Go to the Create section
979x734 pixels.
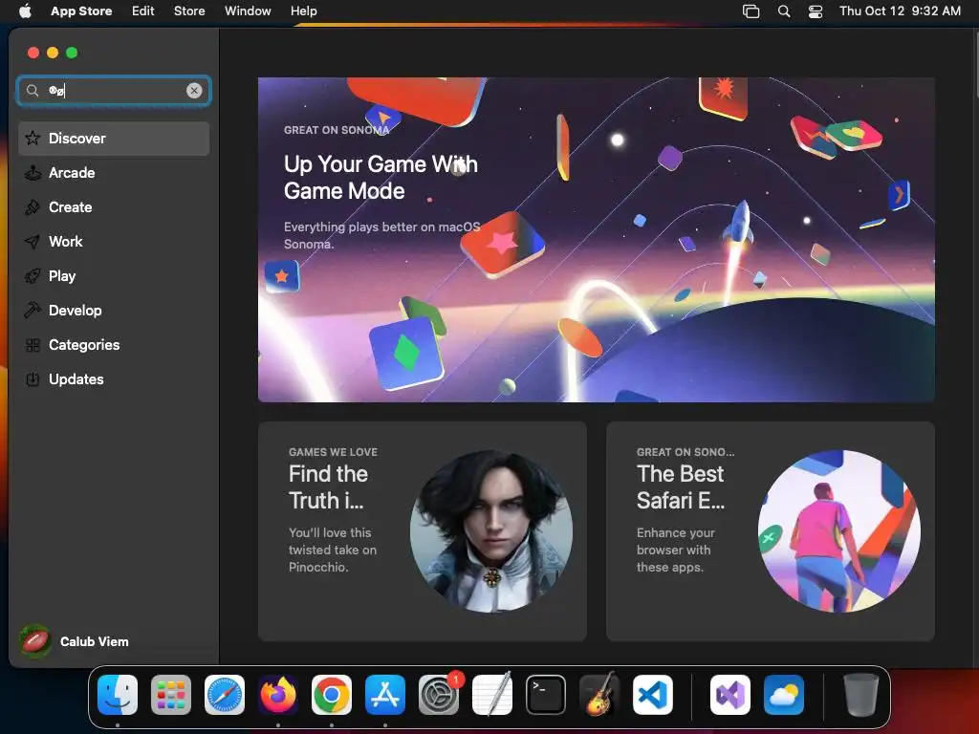pos(114,207)
